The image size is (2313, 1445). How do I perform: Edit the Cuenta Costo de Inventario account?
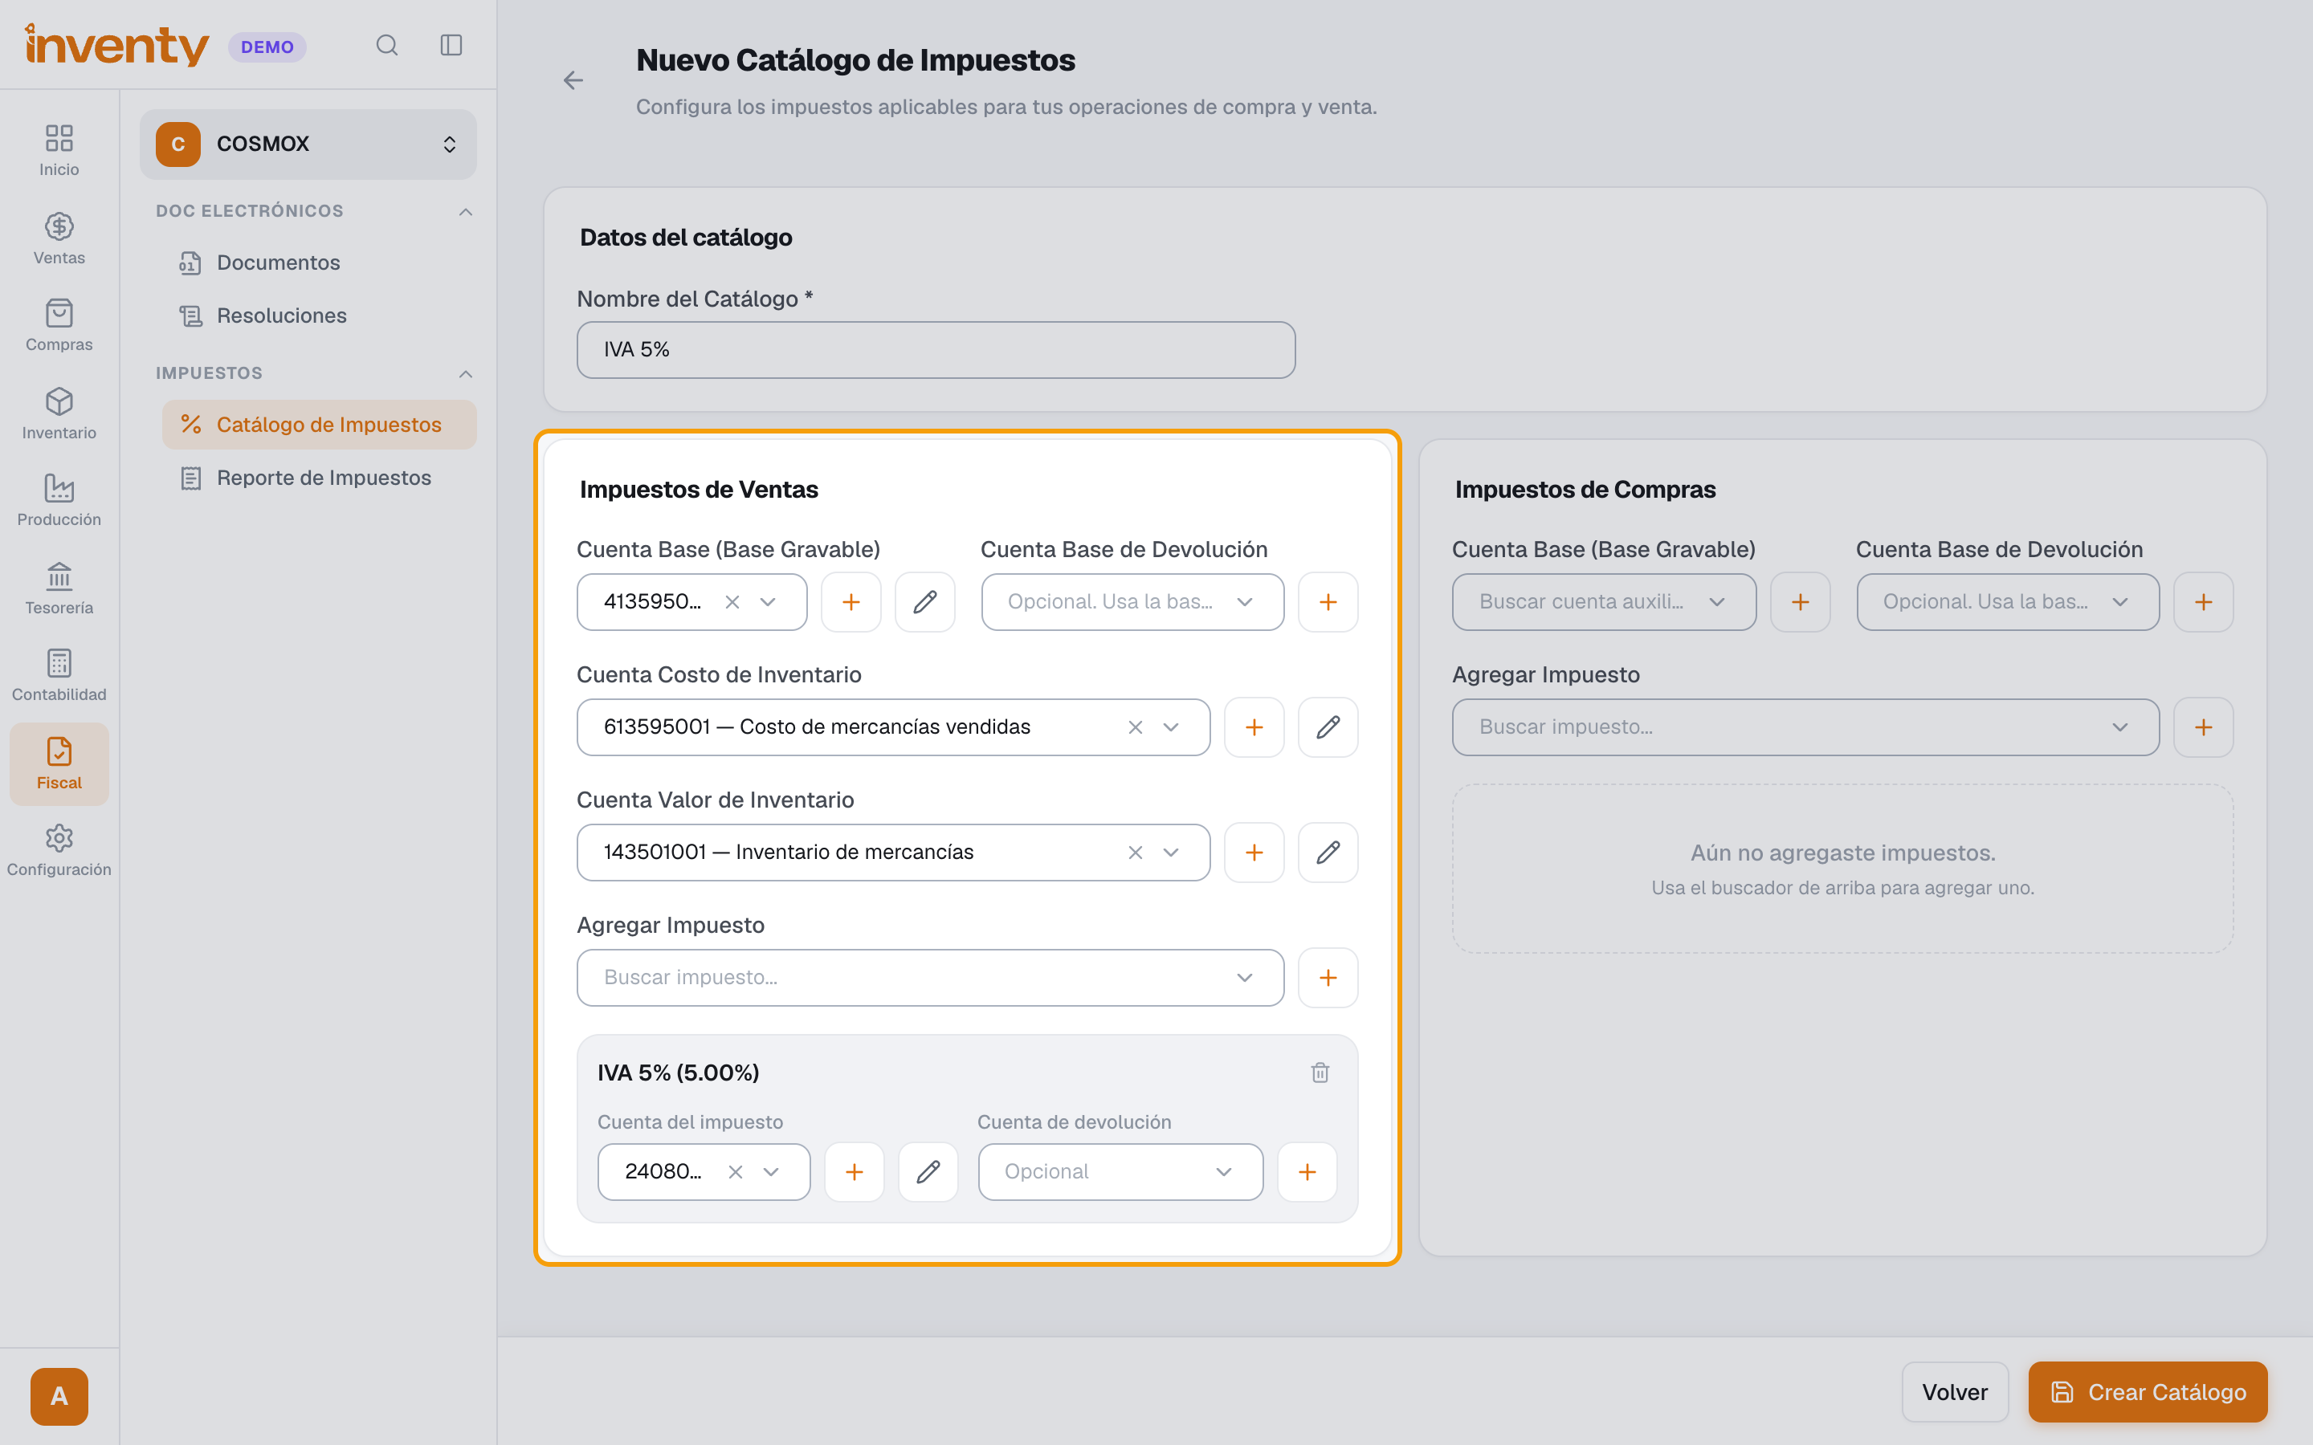1328,727
